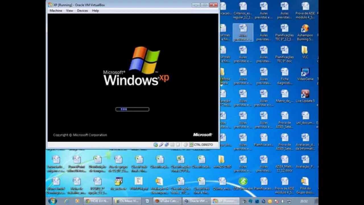
Task: Click the media player icon in the taskbar
Action: [x=77, y=201]
